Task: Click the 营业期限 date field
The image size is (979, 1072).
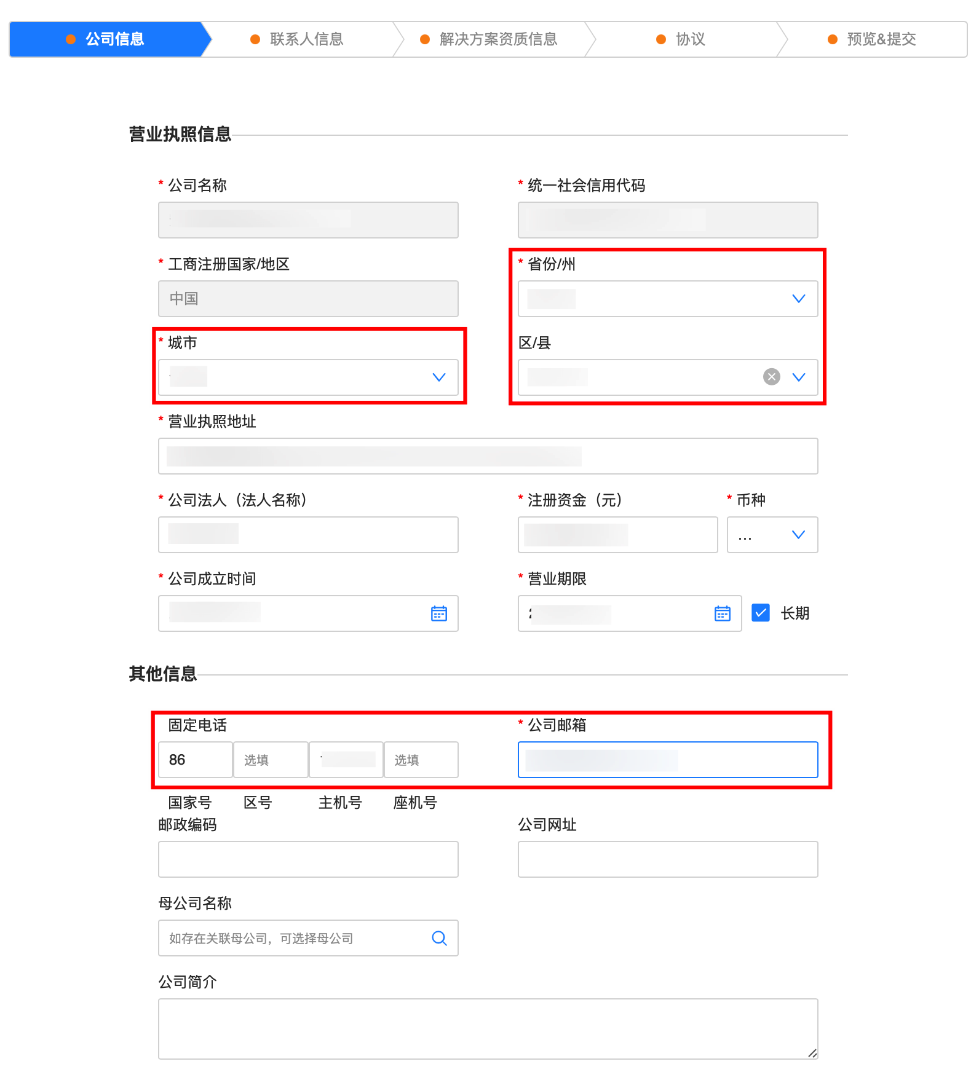Action: pos(630,613)
